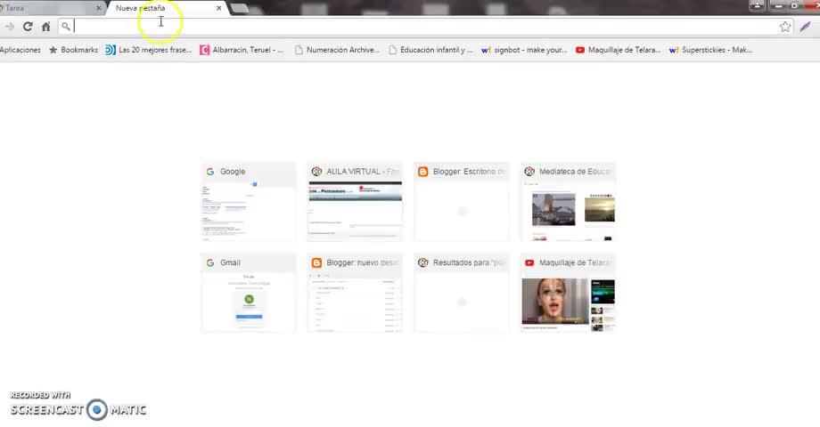Open the 'Maquillaje de Telara...' bookmark in the bar

(x=618, y=50)
